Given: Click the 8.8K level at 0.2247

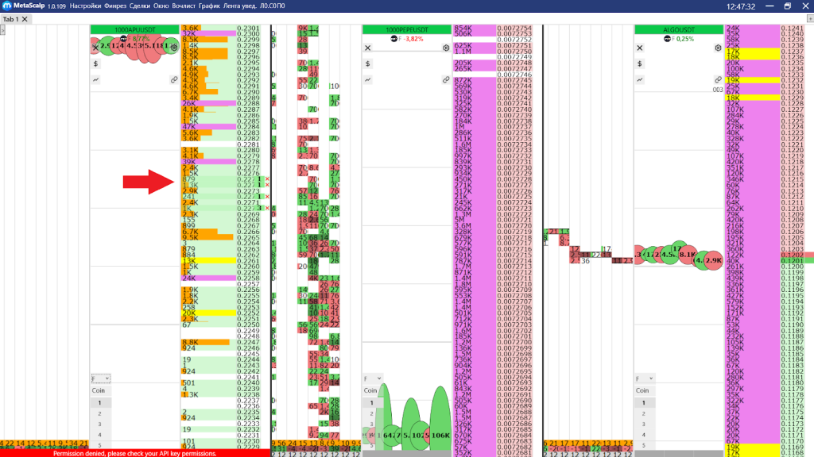Looking at the screenshot, I should point(221,343).
